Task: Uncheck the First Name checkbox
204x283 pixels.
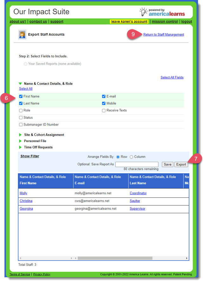Action: click(x=21, y=96)
